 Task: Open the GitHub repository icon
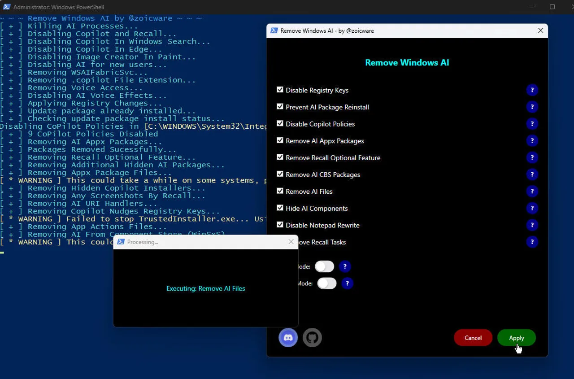coord(312,337)
